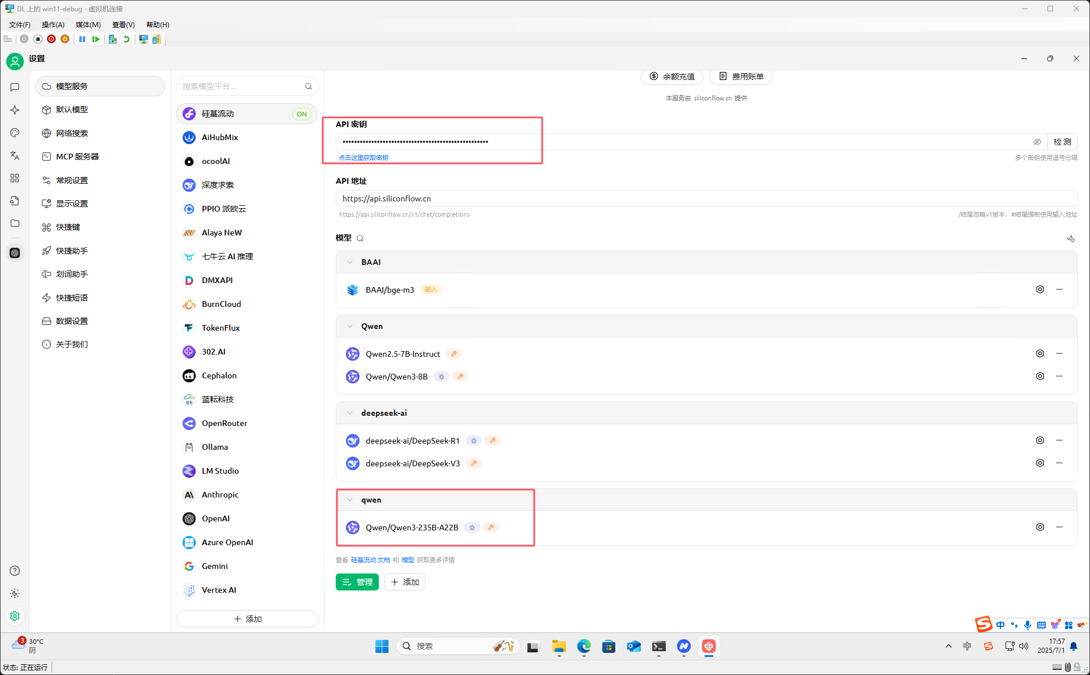Open the chat assistant icon in sidebar

tap(15, 87)
